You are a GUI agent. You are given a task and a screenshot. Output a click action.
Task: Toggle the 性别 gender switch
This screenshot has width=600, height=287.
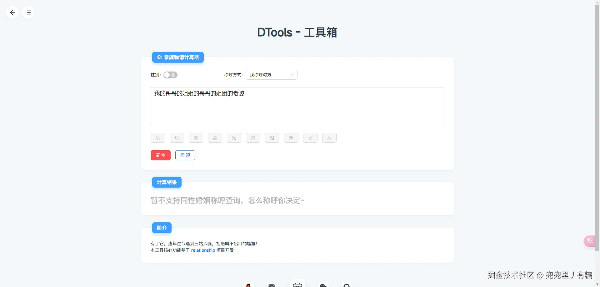coord(170,75)
